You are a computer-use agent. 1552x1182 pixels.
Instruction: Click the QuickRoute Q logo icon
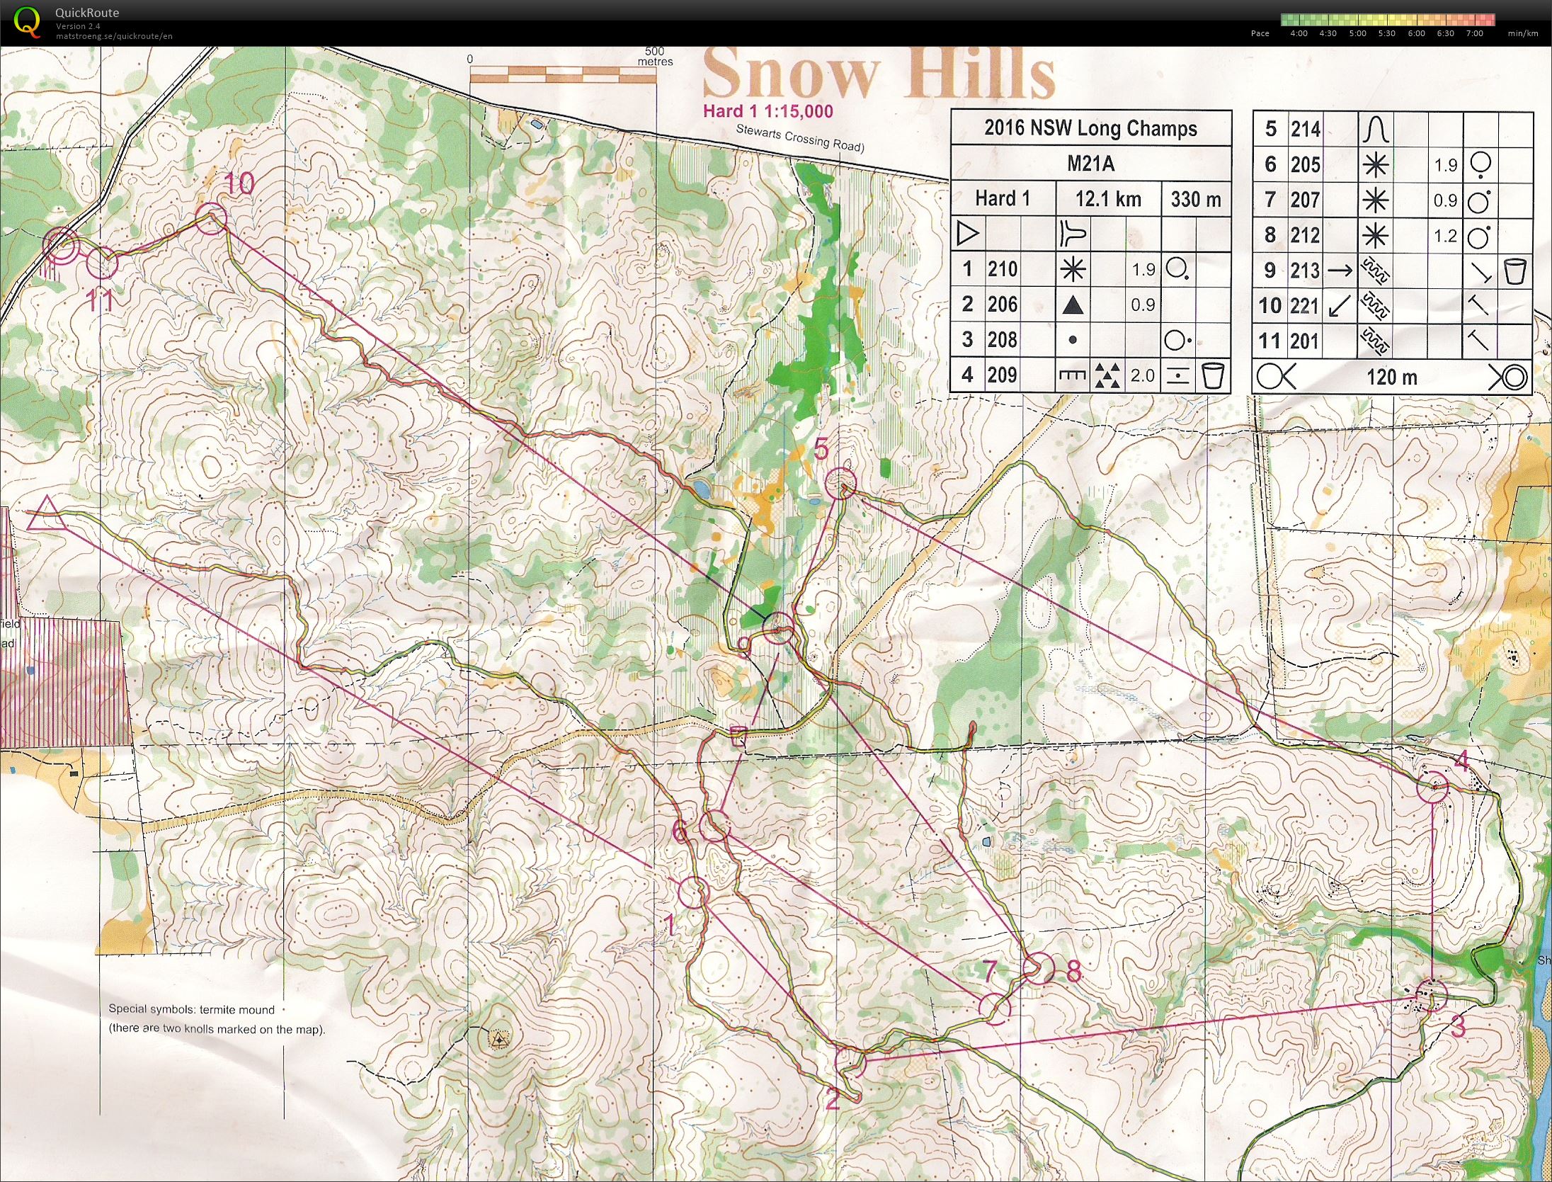point(27,21)
